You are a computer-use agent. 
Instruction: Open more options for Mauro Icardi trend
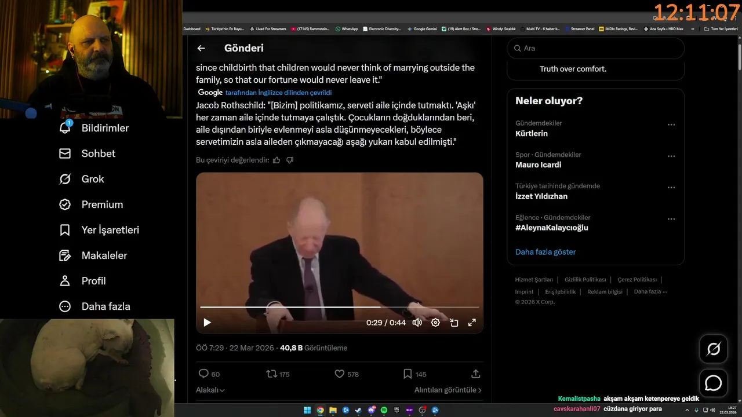point(671,156)
